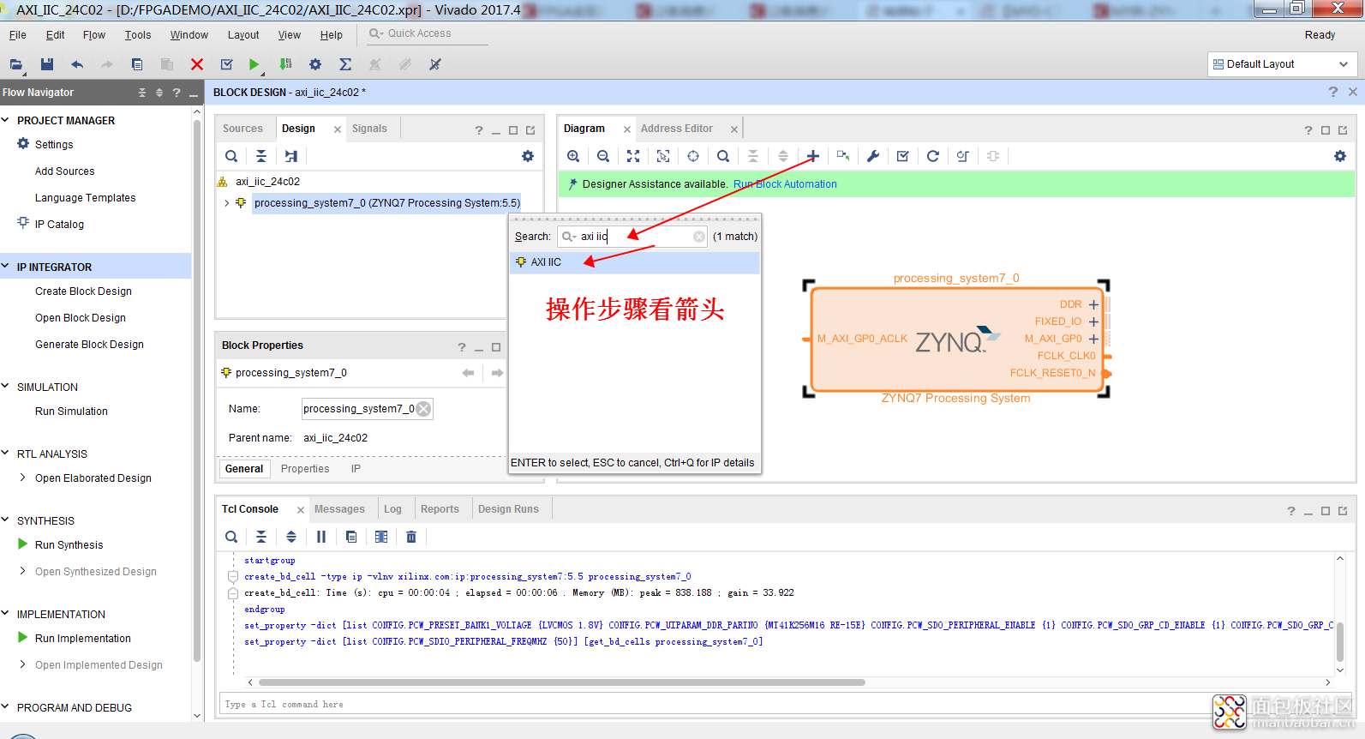
Task: Click the Generate Bitstream icon in main toolbar
Action: pos(285,64)
